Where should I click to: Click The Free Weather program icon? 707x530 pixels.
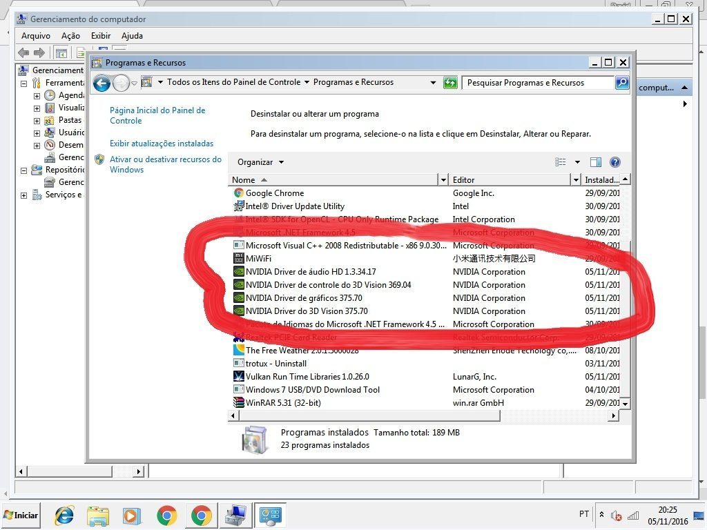click(x=238, y=350)
